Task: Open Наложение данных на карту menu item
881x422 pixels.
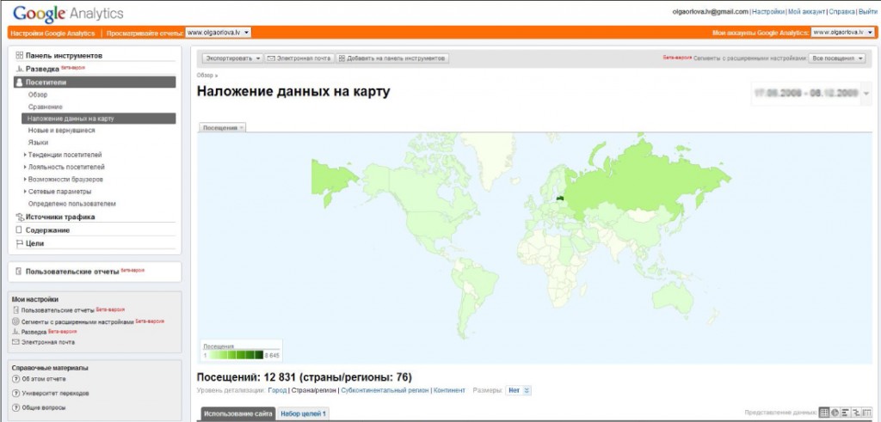Action: (x=99, y=119)
